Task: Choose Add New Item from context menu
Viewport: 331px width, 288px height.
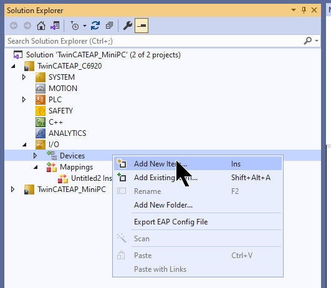Action: [x=198, y=163]
